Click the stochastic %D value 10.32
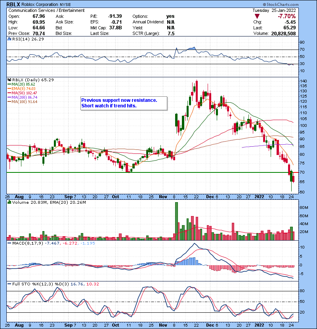Image resolution: width=317 pixels, height=329 pixels. [92, 284]
